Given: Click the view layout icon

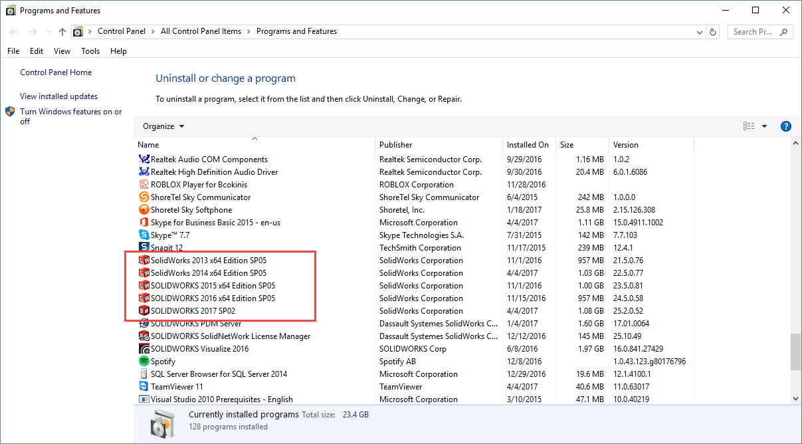Looking at the screenshot, I should click(x=749, y=126).
